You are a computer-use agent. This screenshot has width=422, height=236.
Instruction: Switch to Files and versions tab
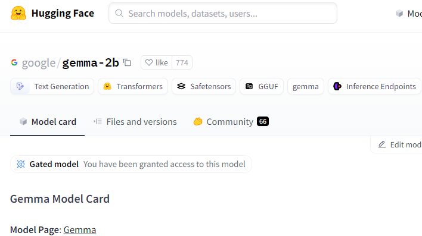point(135,122)
